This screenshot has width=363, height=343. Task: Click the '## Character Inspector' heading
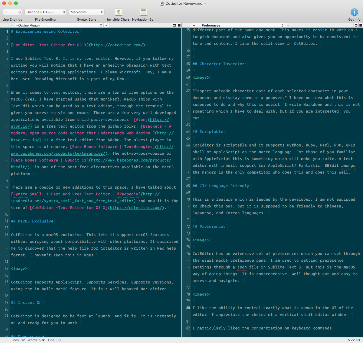pyautogui.click(x=219, y=64)
